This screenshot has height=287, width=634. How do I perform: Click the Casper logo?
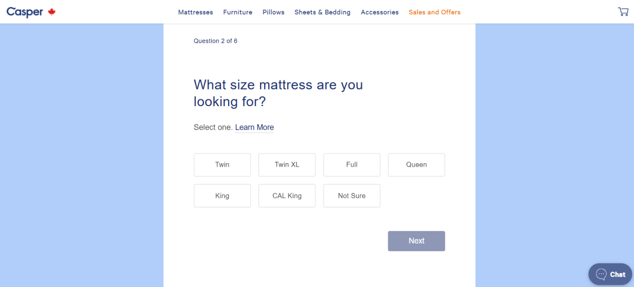click(25, 12)
